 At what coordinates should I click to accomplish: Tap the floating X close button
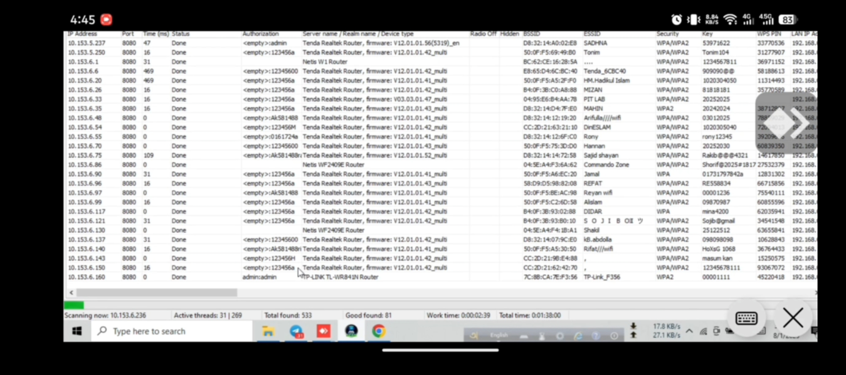(x=793, y=318)
